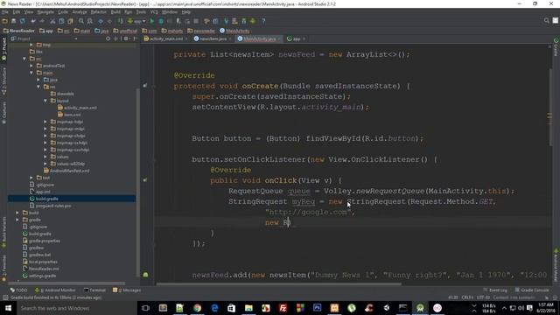This screenshot has width=560, height=315.
Task: Expand the gradle folder at project root
Action: pyautogui.click(x=17, y=220)
